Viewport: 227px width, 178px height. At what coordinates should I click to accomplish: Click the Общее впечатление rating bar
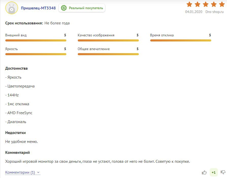[x=108, y=54]
